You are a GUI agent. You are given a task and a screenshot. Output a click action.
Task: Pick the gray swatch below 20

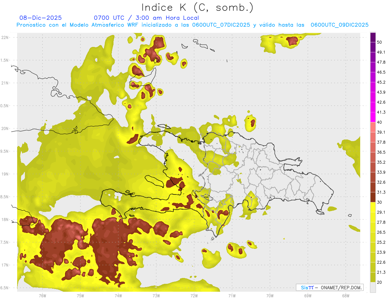pos(373,287)
